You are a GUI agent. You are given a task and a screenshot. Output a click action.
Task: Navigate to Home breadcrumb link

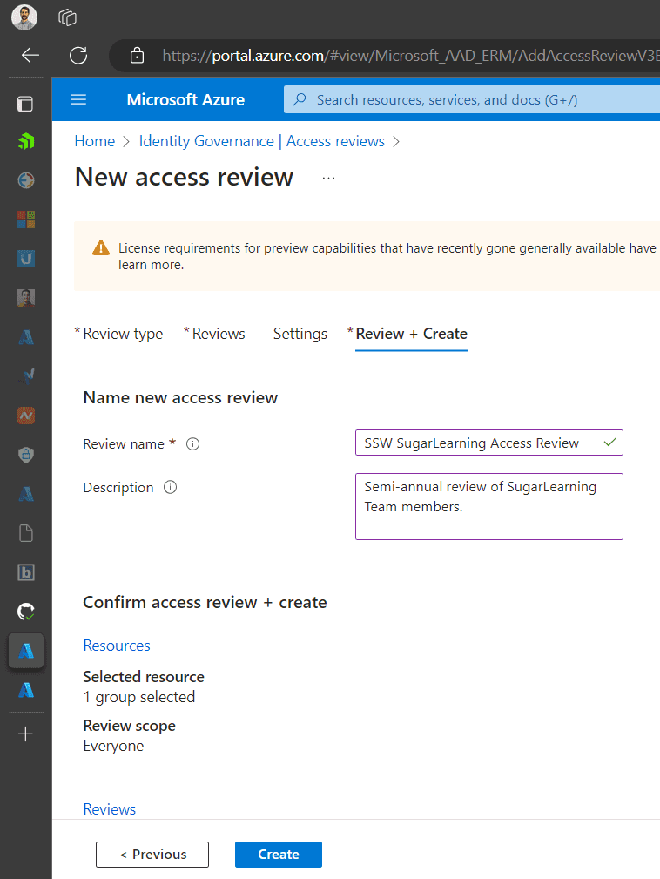click(94, 141)
